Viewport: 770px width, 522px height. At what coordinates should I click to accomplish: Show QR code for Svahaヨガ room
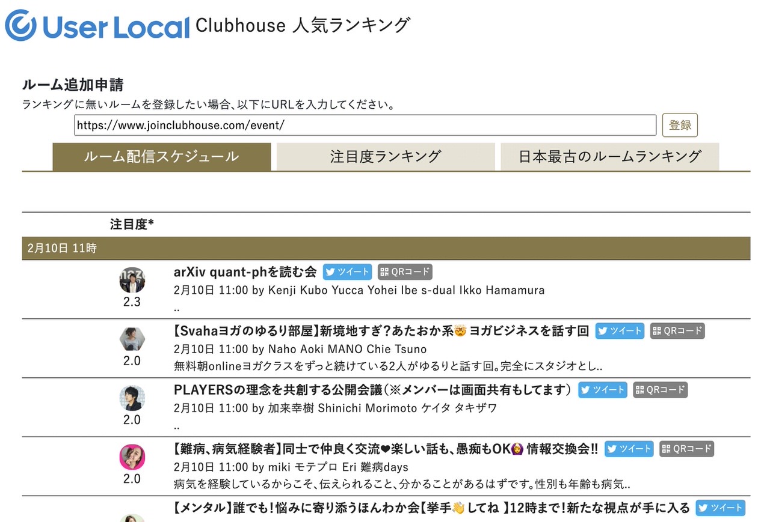677,330
